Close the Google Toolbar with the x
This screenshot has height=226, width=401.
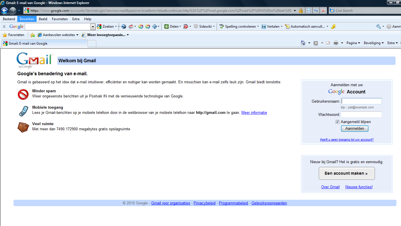click(4, 27)
